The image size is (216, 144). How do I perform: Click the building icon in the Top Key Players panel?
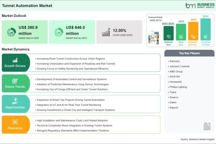[207, 126]
